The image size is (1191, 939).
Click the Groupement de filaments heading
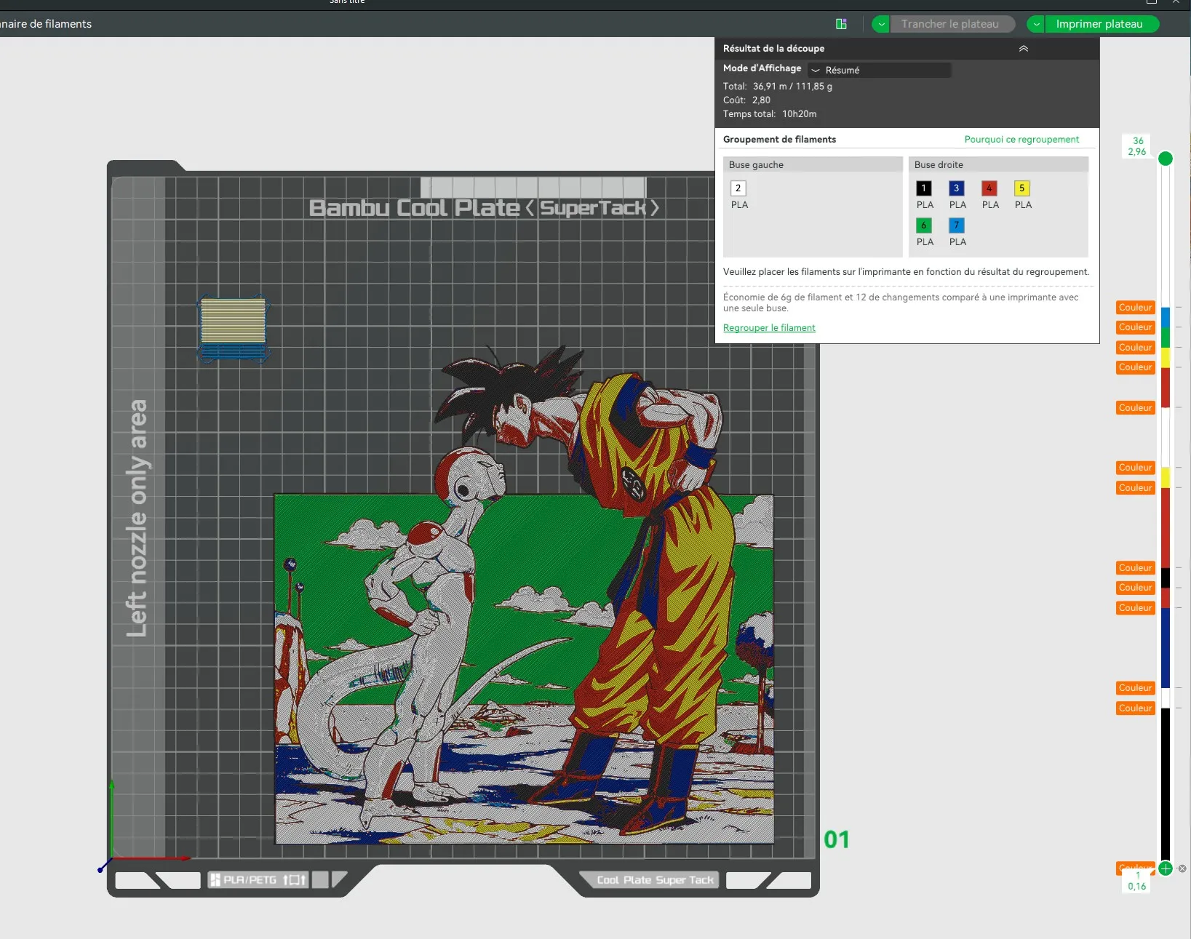[x=779, y=139]
